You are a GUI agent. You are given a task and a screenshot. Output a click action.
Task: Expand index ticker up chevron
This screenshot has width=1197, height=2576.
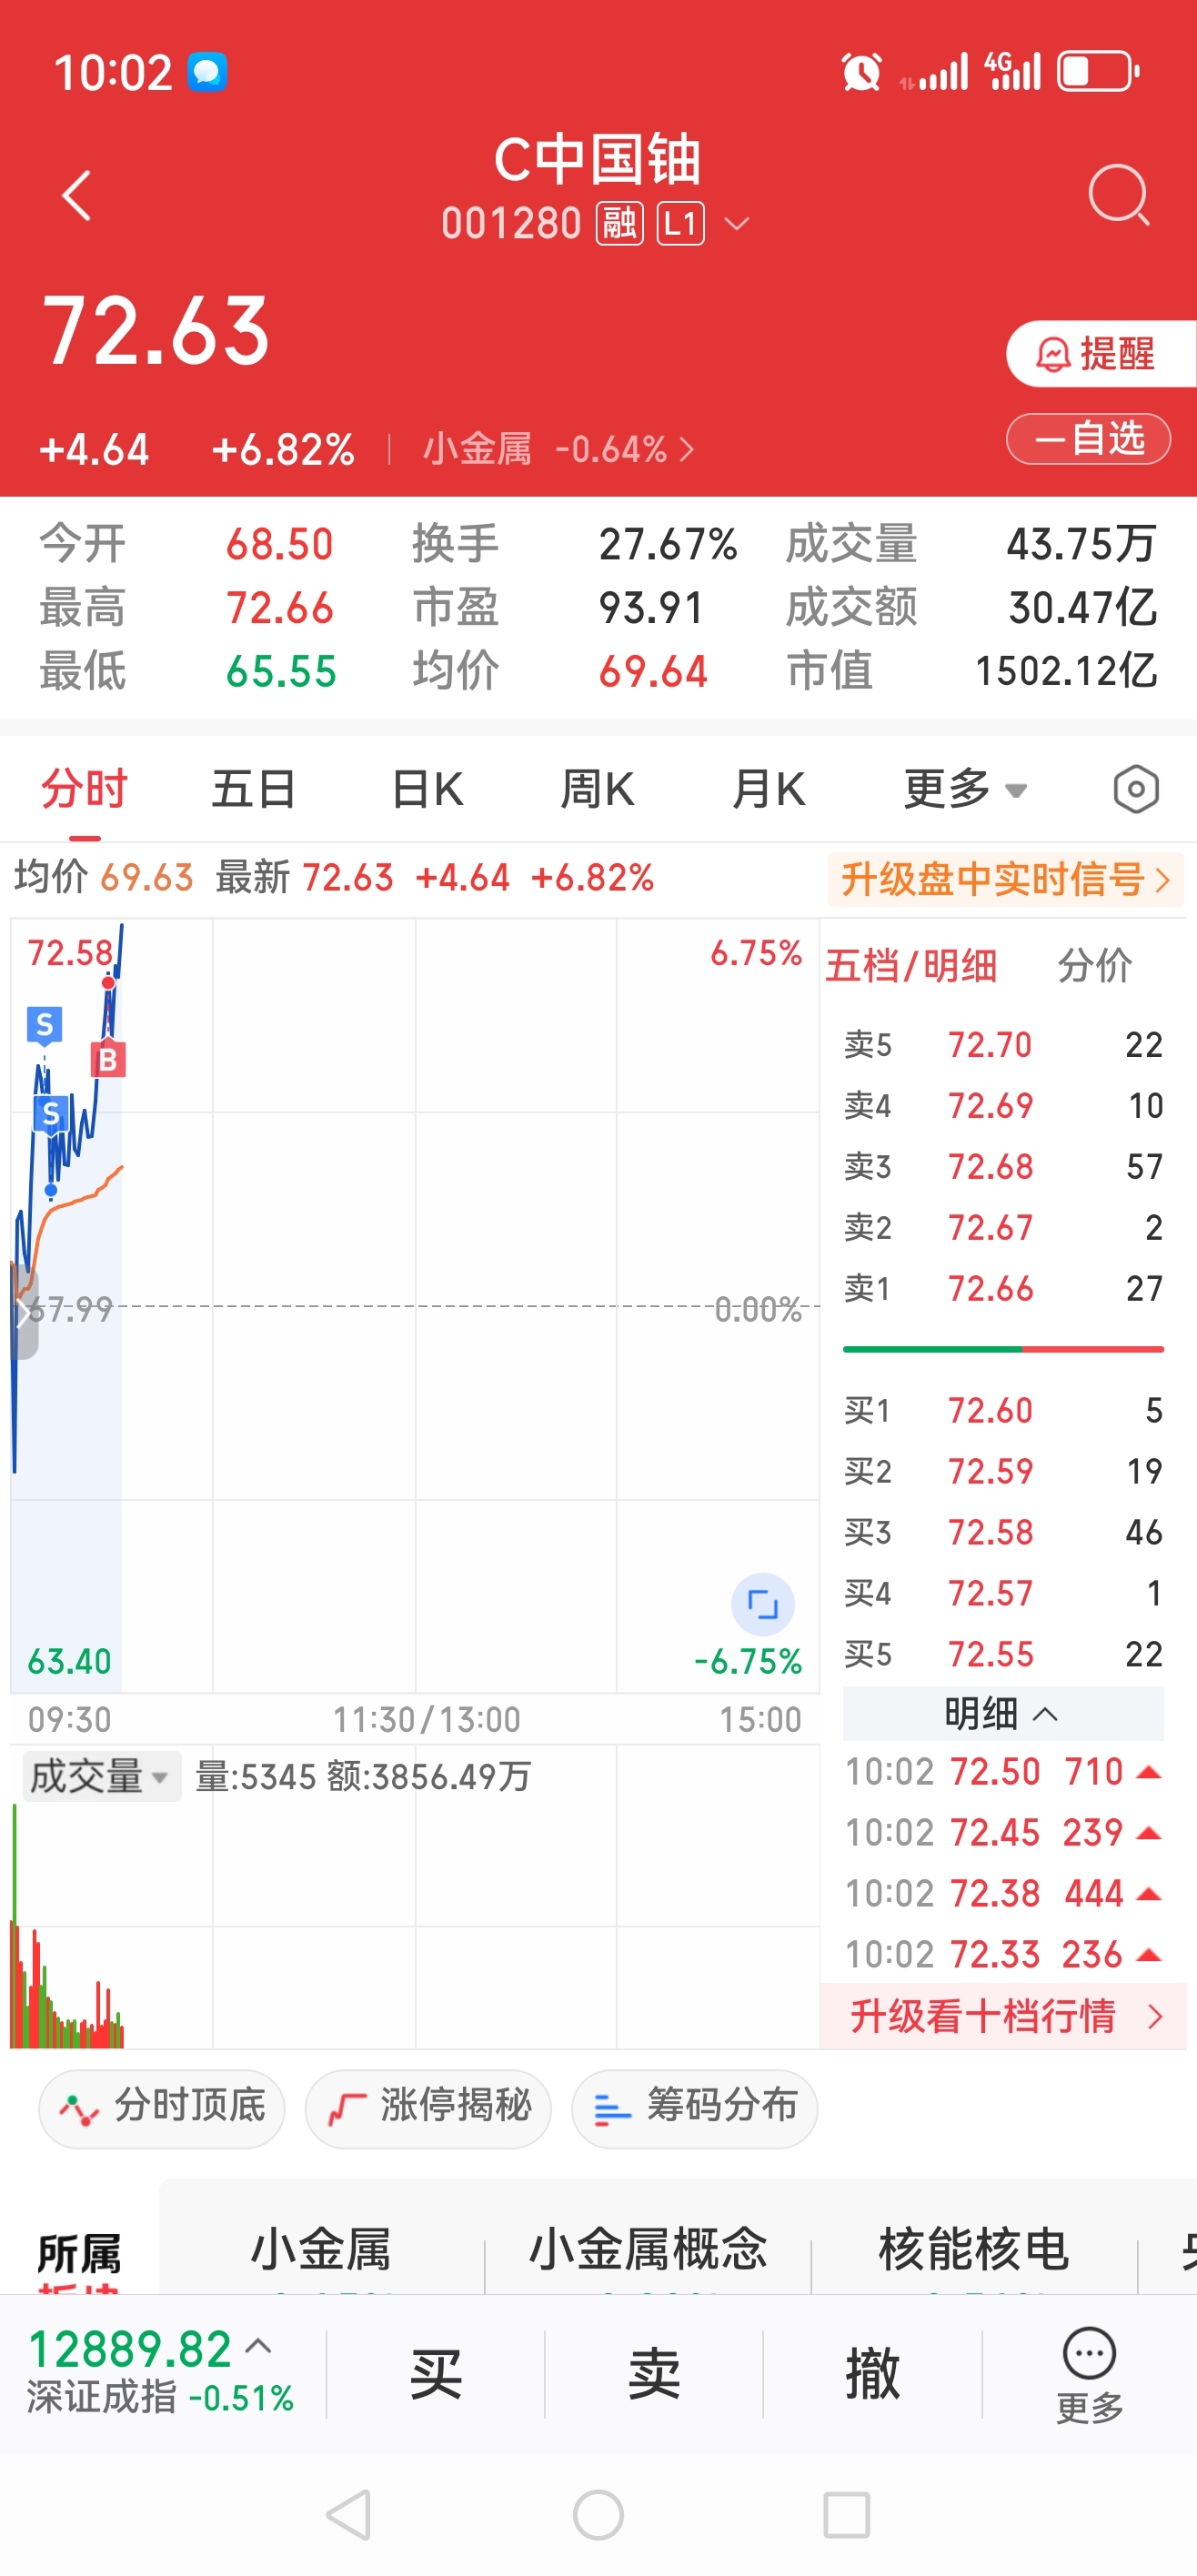point(258,2345)
